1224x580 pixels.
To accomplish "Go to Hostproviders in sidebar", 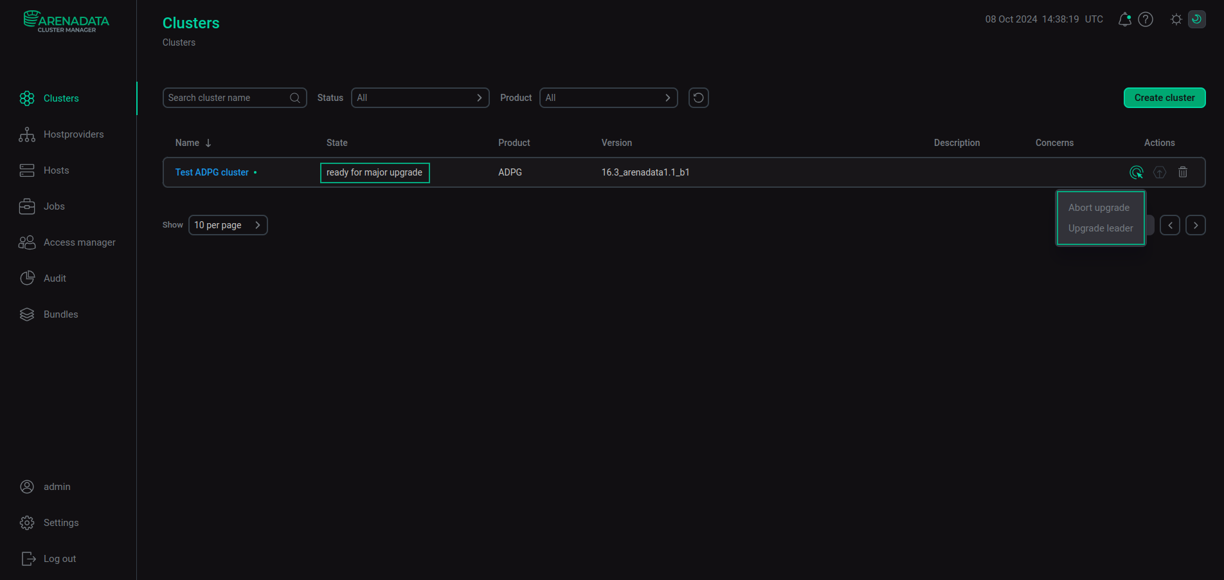I will tap(73, 134).
